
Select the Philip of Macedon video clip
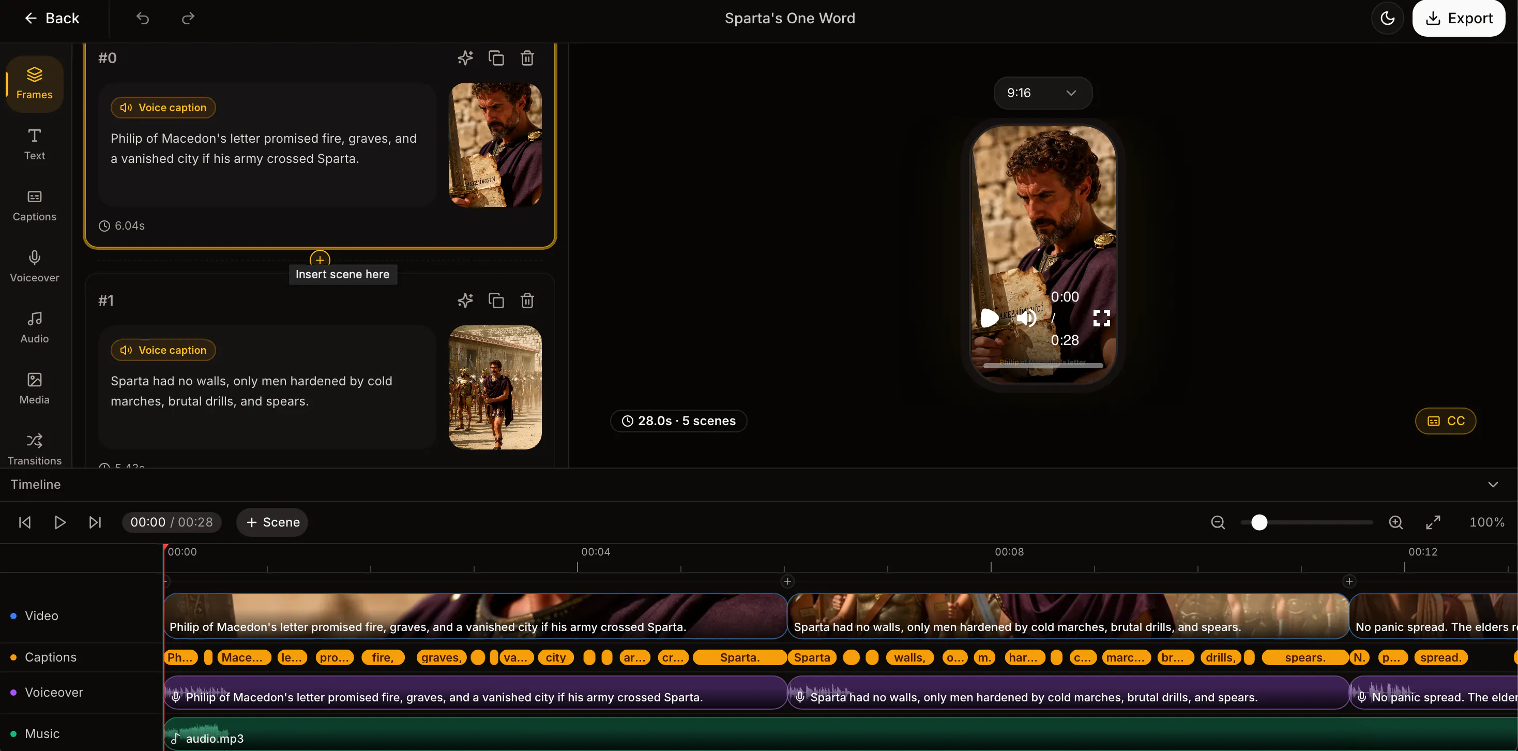476,616
